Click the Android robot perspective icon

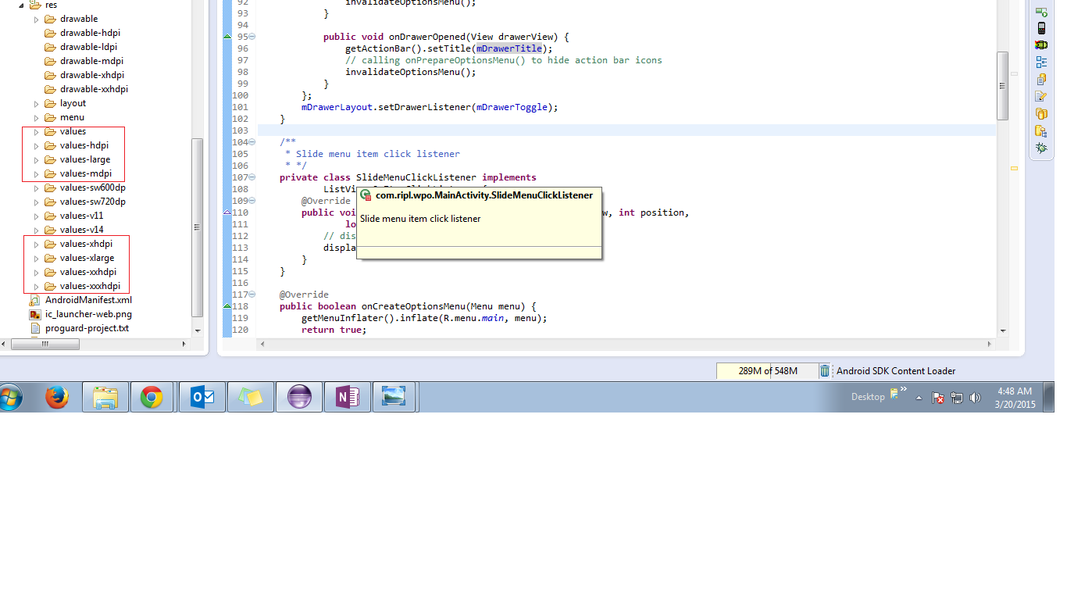(1041, 45)
